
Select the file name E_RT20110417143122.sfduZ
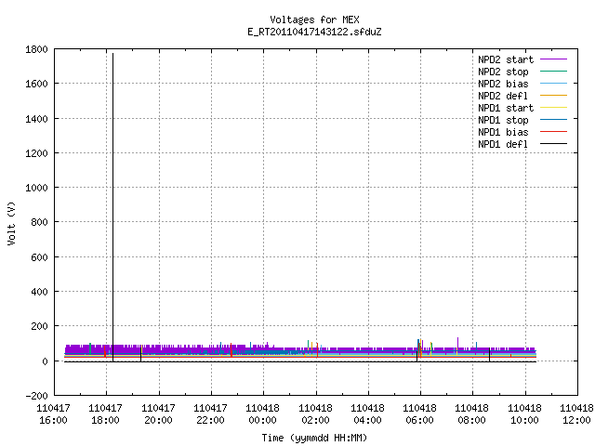[314, 32]
